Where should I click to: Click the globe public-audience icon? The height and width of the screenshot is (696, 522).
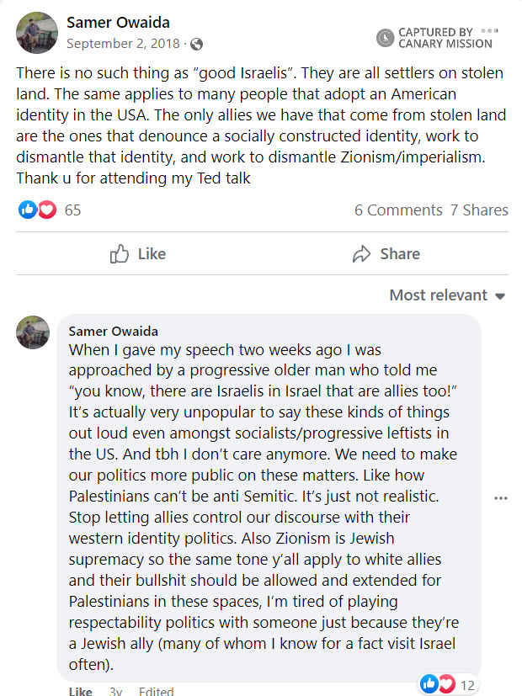click(195, 44)
